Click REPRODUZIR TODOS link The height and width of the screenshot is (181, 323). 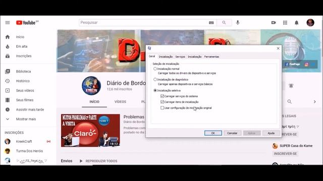(x=101, y=161)
